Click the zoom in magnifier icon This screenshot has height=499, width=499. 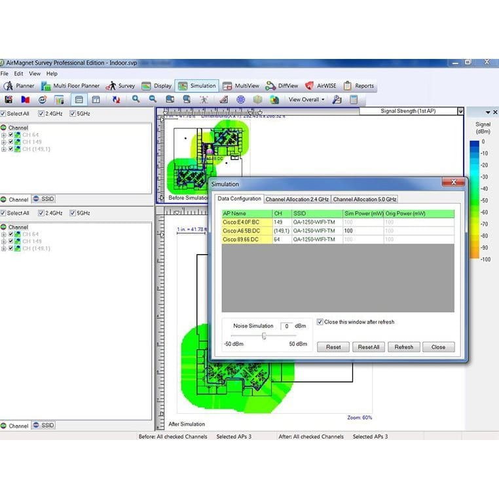click(136, 100)
